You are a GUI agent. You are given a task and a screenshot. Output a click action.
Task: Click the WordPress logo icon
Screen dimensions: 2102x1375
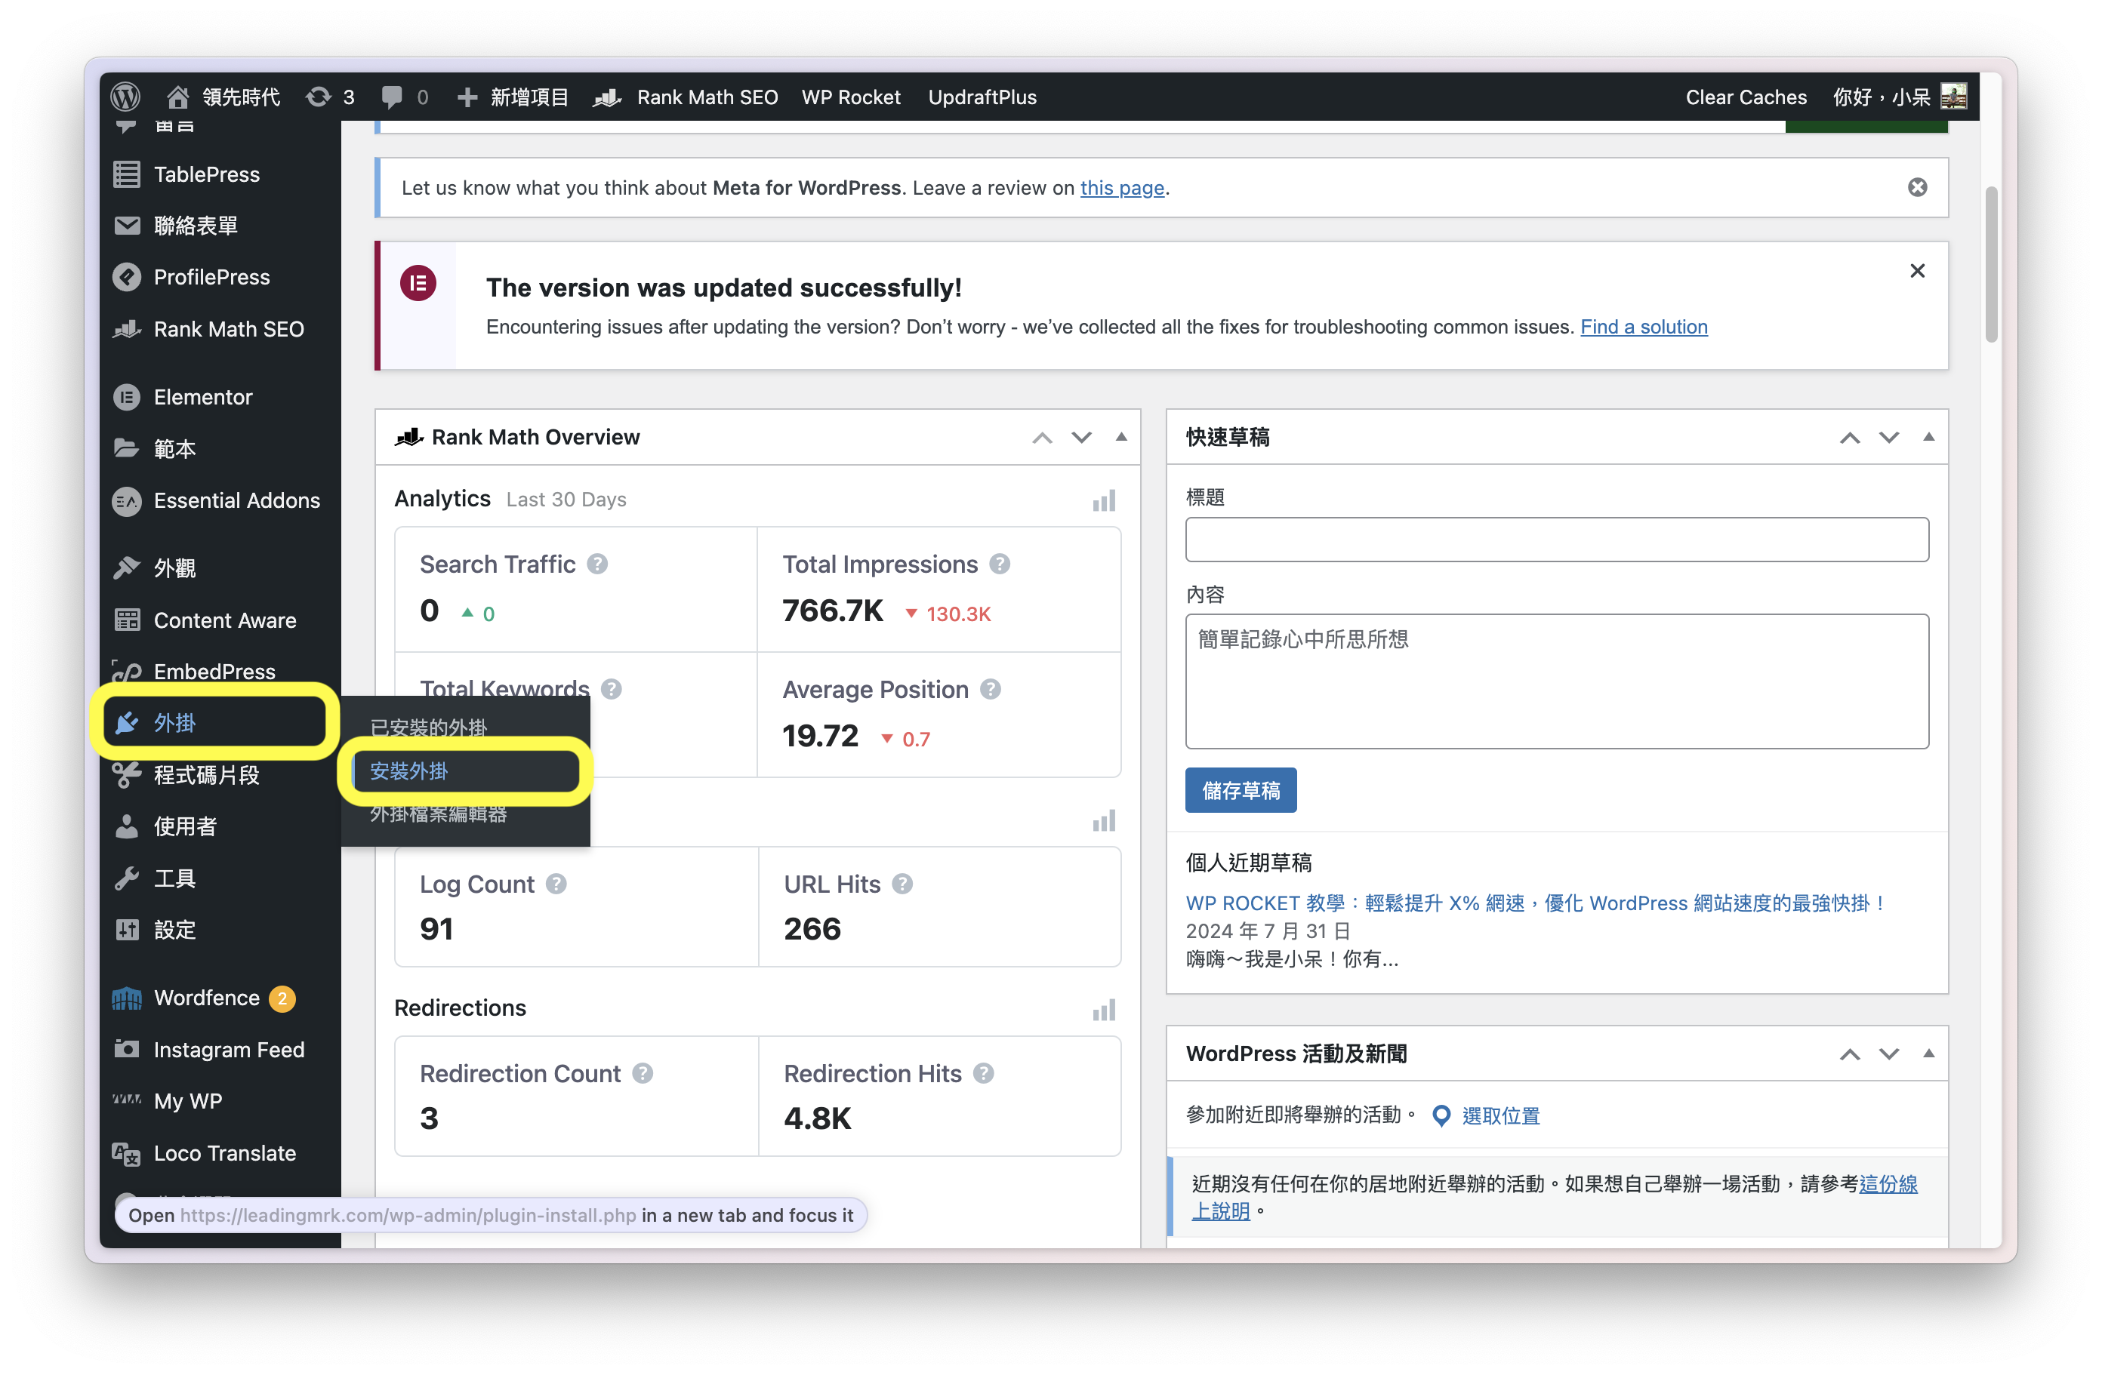pyautogui.click(x=126, y=96)
